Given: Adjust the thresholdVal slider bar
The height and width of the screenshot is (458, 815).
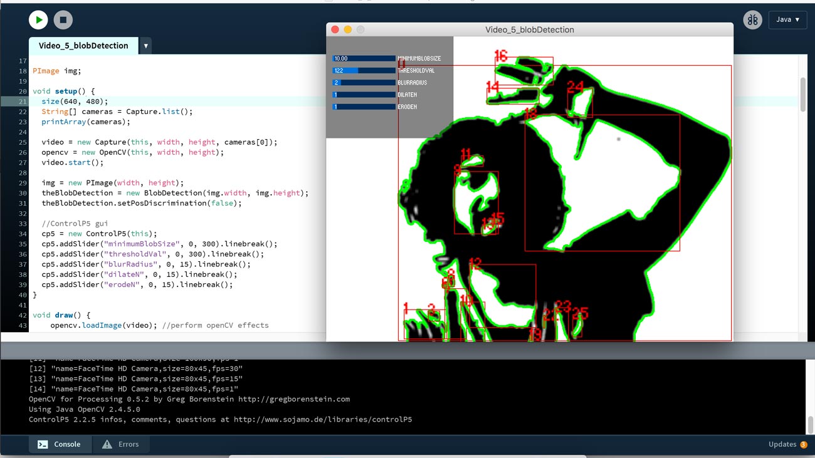Looking at the screenshot, I should click(x=364, y=71).
